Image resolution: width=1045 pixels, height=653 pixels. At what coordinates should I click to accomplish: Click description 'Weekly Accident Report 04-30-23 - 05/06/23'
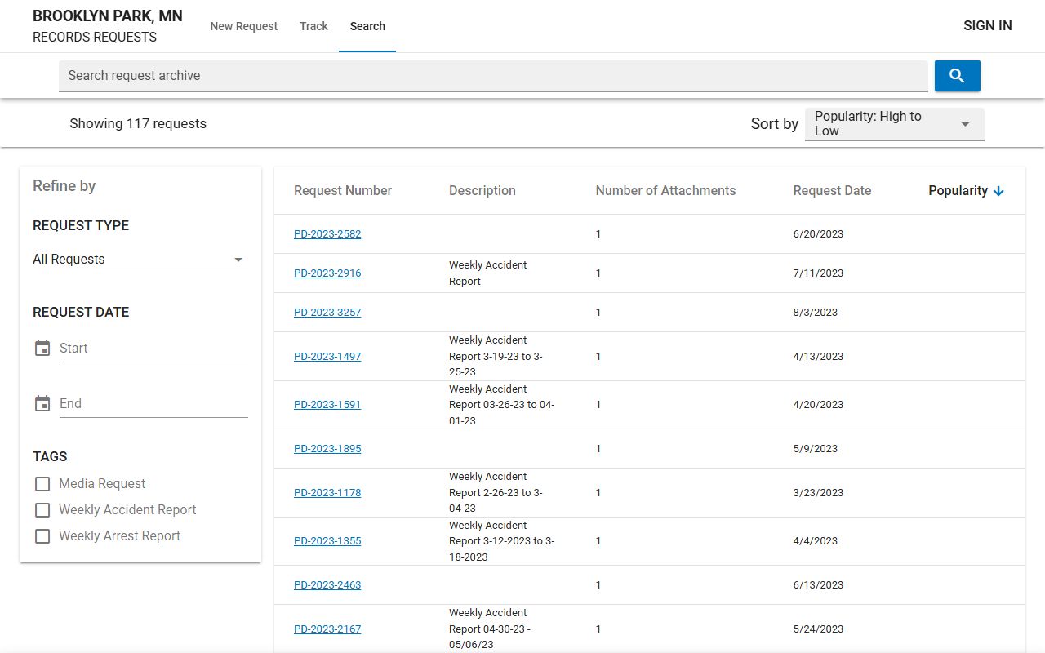(490, 629)
